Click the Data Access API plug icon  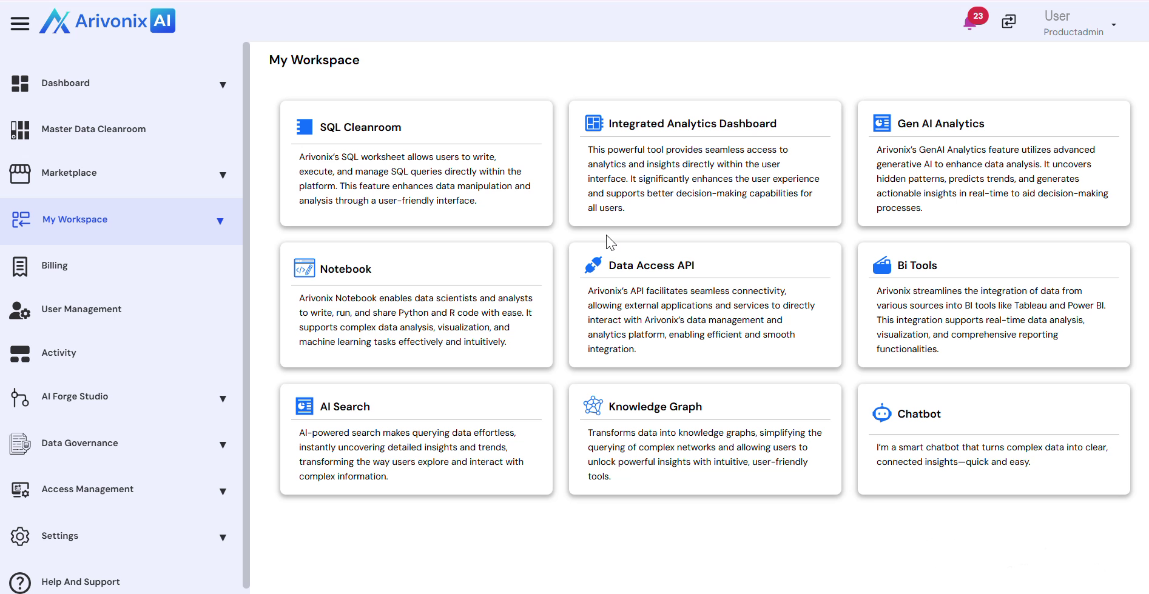[x=593, y=265]
